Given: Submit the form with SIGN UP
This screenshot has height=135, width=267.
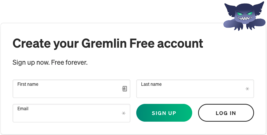Looking at the screenshot, I should point(164,113).
